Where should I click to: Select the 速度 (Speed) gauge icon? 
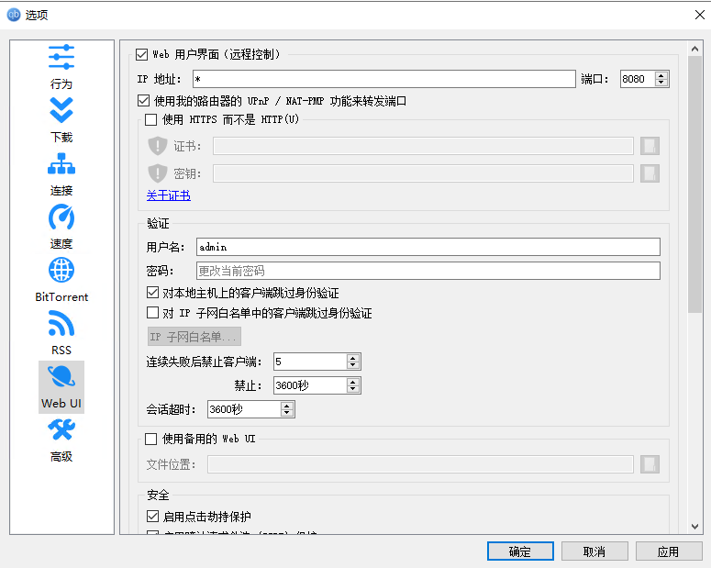click(61, 217)
